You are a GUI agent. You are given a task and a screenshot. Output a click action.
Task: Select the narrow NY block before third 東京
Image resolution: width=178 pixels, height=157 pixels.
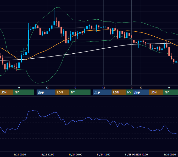129,92
